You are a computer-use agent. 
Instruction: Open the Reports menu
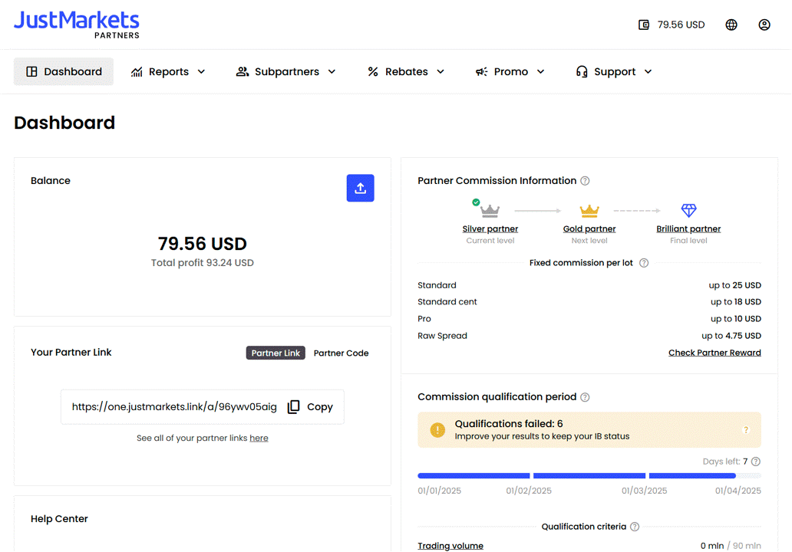point(168,71)
